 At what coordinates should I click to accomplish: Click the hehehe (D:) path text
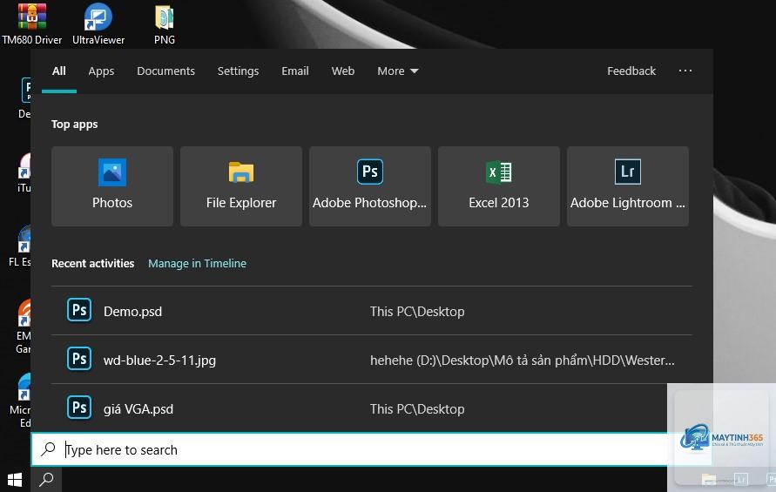[522, 360]
